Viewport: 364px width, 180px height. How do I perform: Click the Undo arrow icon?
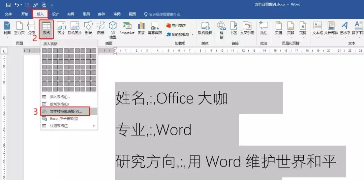17,5
